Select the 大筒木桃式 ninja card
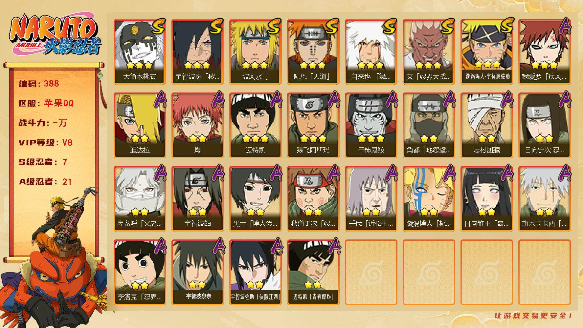 (140, 52)
